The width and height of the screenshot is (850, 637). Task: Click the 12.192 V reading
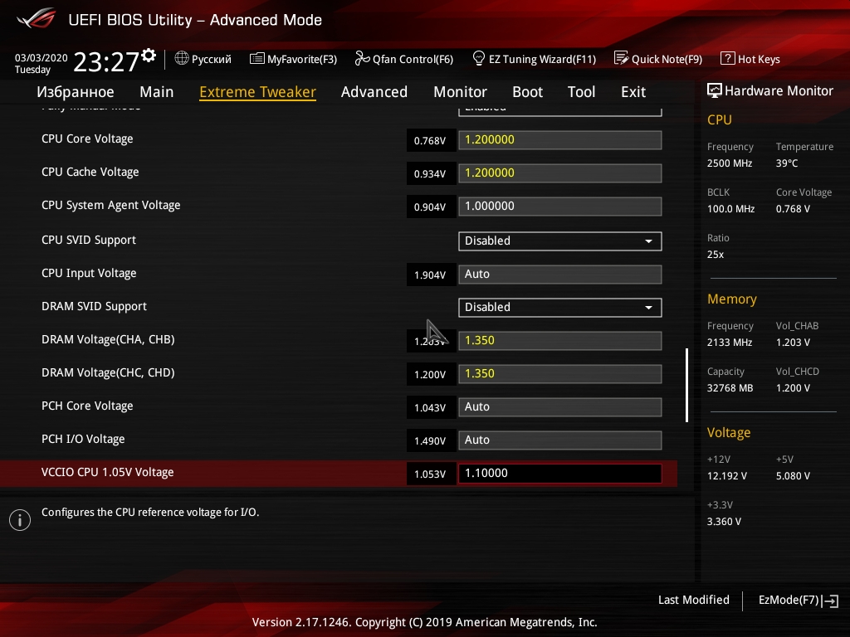click(727, 476)
